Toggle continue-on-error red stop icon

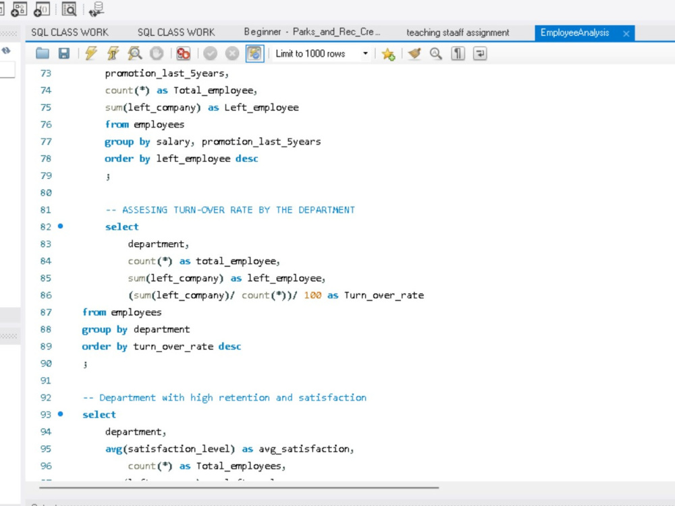coord(183,53)
